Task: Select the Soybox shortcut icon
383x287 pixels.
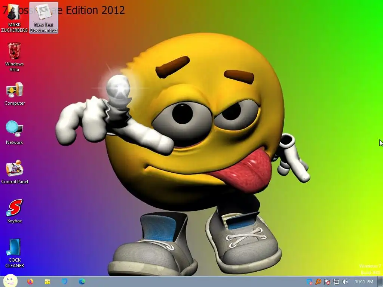Action: coord(15,212)
